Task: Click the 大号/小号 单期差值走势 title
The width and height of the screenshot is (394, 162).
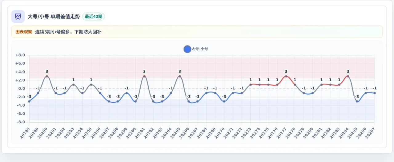Action: [54, 17]
